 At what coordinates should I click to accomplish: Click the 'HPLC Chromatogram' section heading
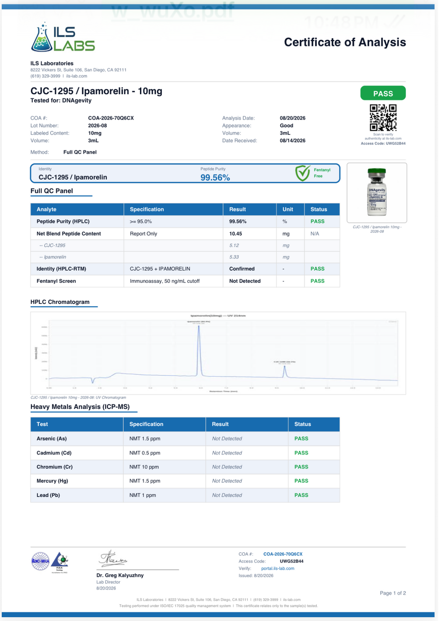[x=60, y=302]
